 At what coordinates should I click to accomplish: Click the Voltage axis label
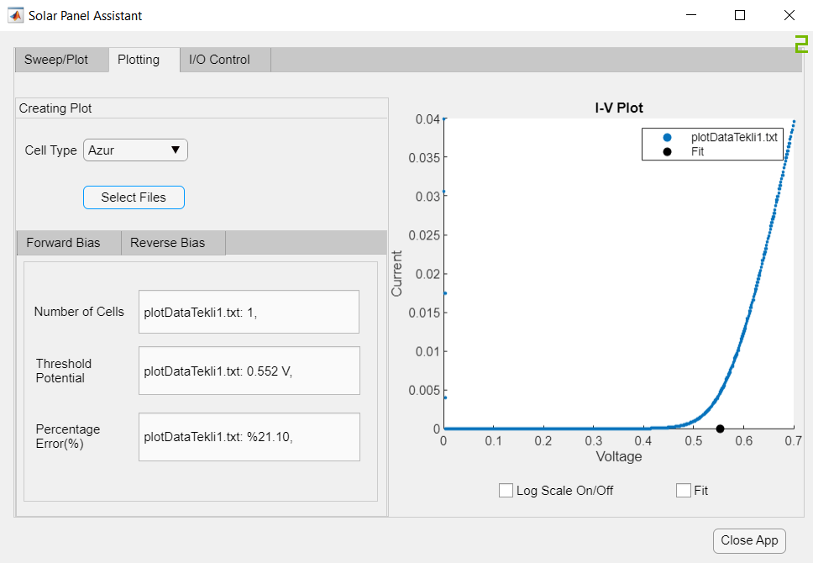pos(619,456)
